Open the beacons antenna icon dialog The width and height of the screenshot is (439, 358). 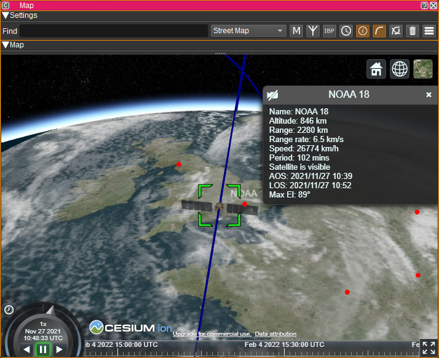(313, 31)
